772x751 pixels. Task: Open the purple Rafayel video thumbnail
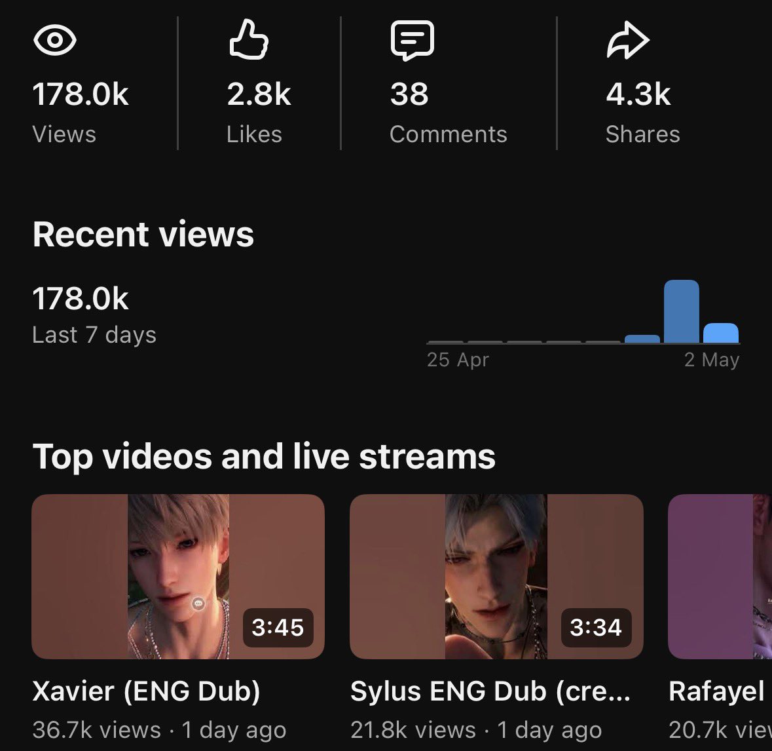720,577
